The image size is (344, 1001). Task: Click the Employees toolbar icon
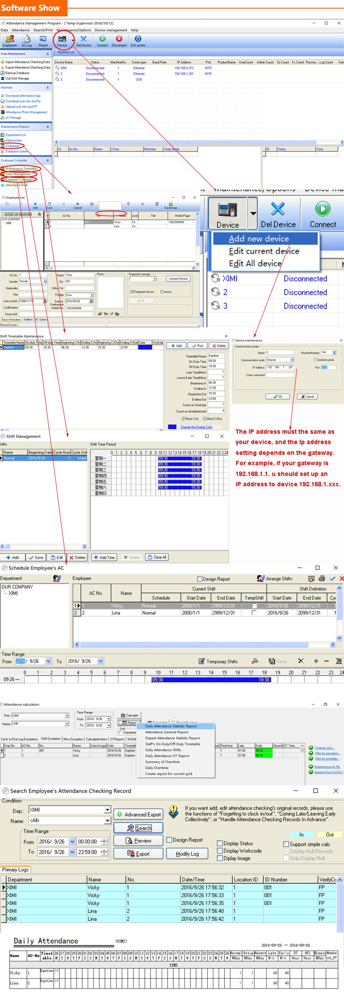[x=9, y=39]
